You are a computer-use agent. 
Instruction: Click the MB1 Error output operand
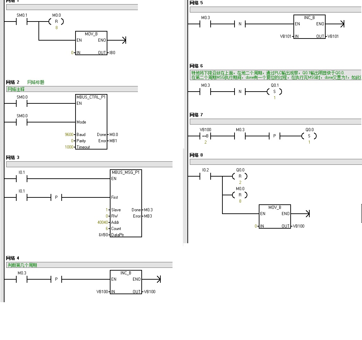pos(113,141)
